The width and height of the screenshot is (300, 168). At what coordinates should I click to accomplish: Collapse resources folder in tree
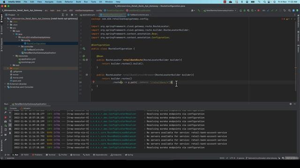[x=14, y=56]
